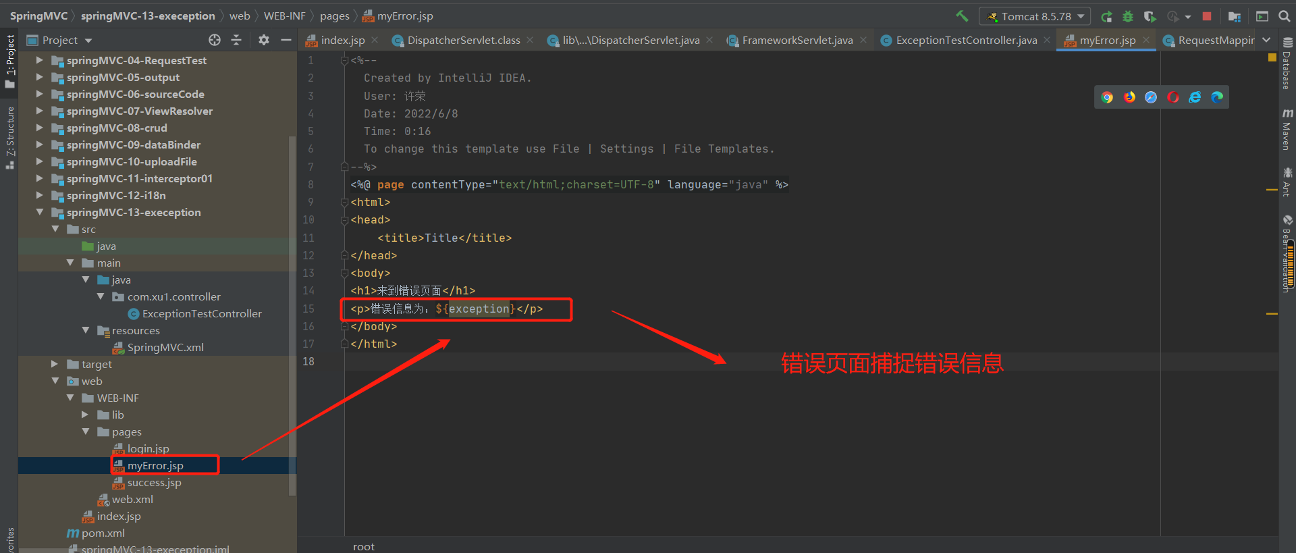Select SpringMVC.xml in resources
The height and width of the screenshot is (553, 1296).
coord(158,348)
